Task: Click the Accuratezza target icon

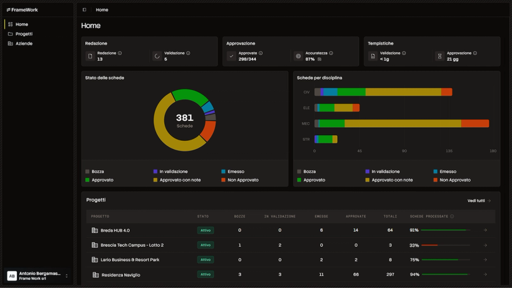Action: [x=298, y=56]
